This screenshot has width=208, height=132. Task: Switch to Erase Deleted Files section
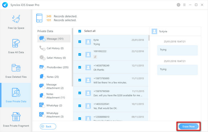click(16, 77)
